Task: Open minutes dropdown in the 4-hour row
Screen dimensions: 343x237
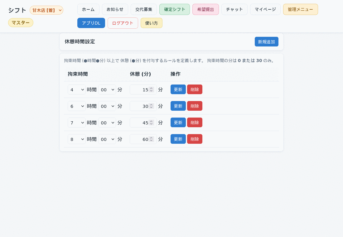Action: click(107, 90)
